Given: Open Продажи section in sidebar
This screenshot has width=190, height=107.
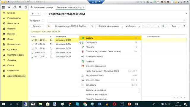Looking at the screenshot, I should [x=11, y=29].
